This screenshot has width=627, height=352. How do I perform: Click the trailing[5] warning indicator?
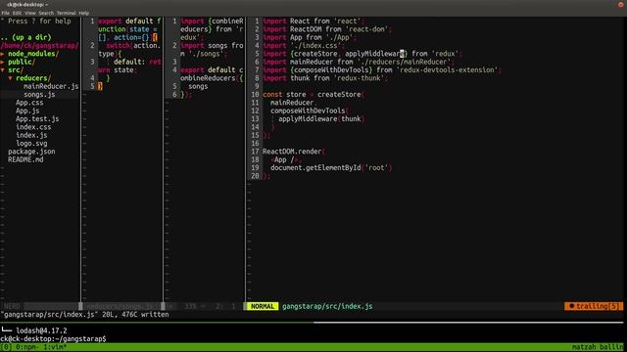(x=594, y=306)
